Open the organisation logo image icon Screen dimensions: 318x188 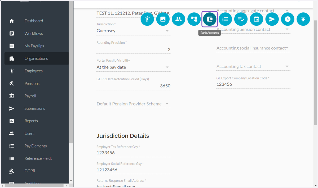click(x=163, y=19)
